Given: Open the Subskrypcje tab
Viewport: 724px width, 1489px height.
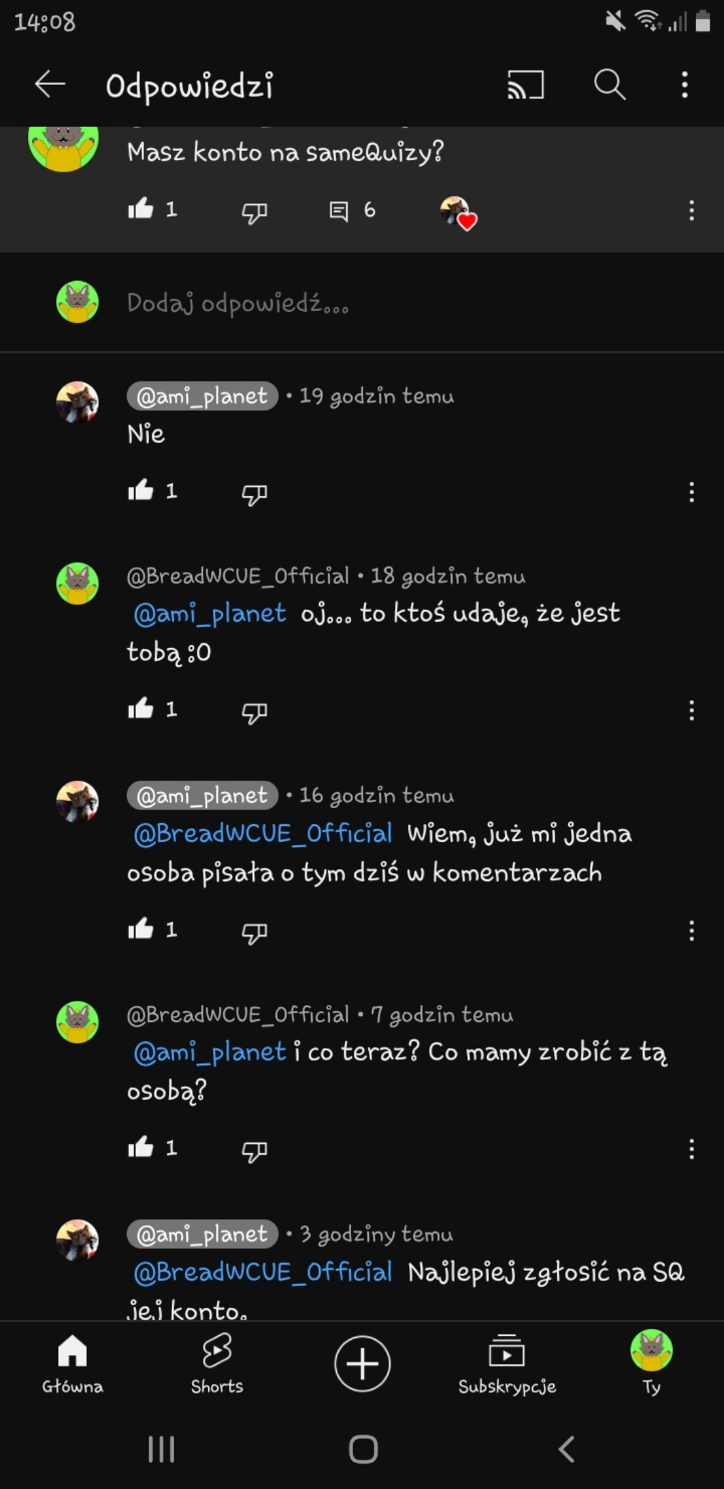Looking at the screenshot, I should click(507, 1363).
